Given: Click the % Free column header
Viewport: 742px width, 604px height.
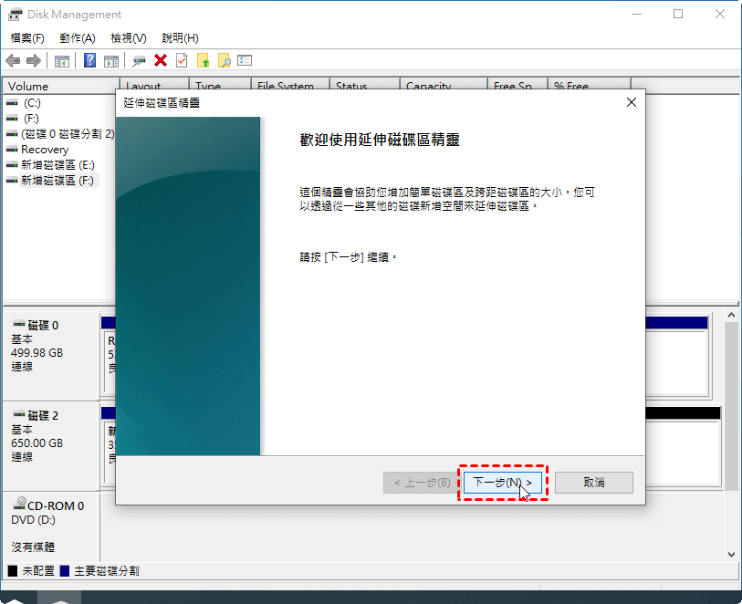Looking at the screenshot, I should (590, 84).
